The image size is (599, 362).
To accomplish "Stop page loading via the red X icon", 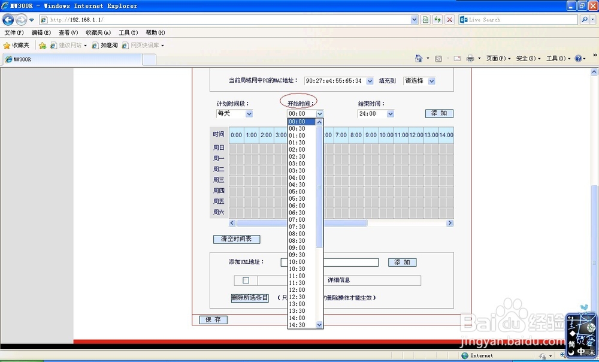I will click(x=450, y=19).
